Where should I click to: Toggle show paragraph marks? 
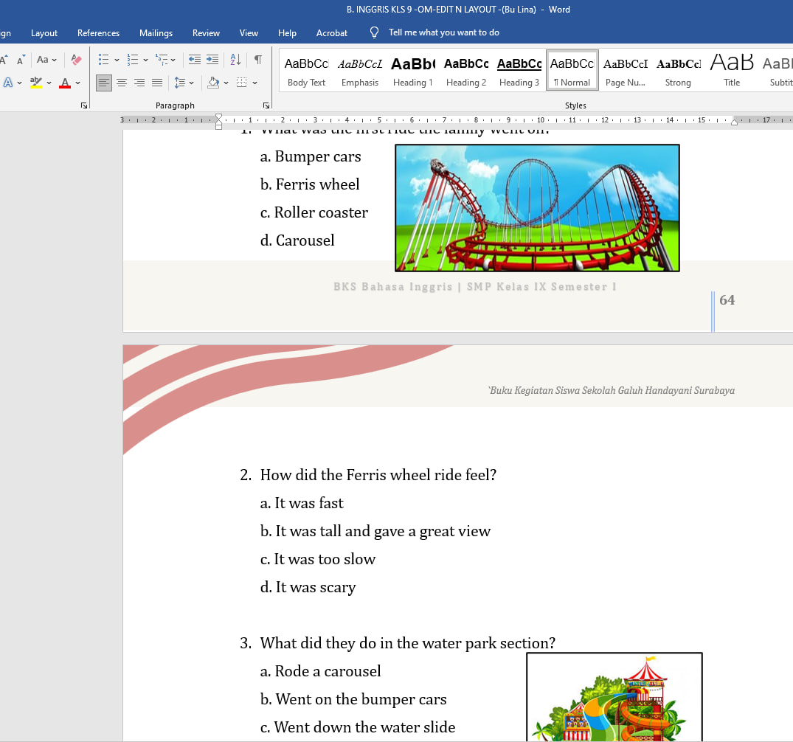[258, 60]
